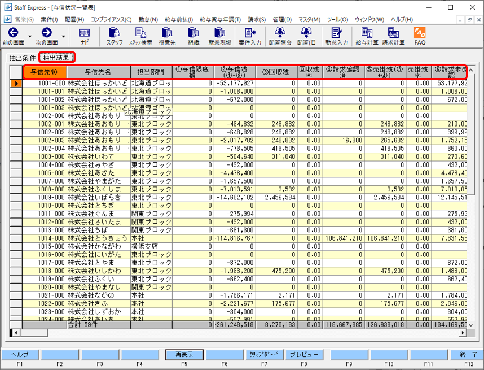Open the 給与前払(I) menu
This screenshot has height=370, width=484.
(179, 19)
